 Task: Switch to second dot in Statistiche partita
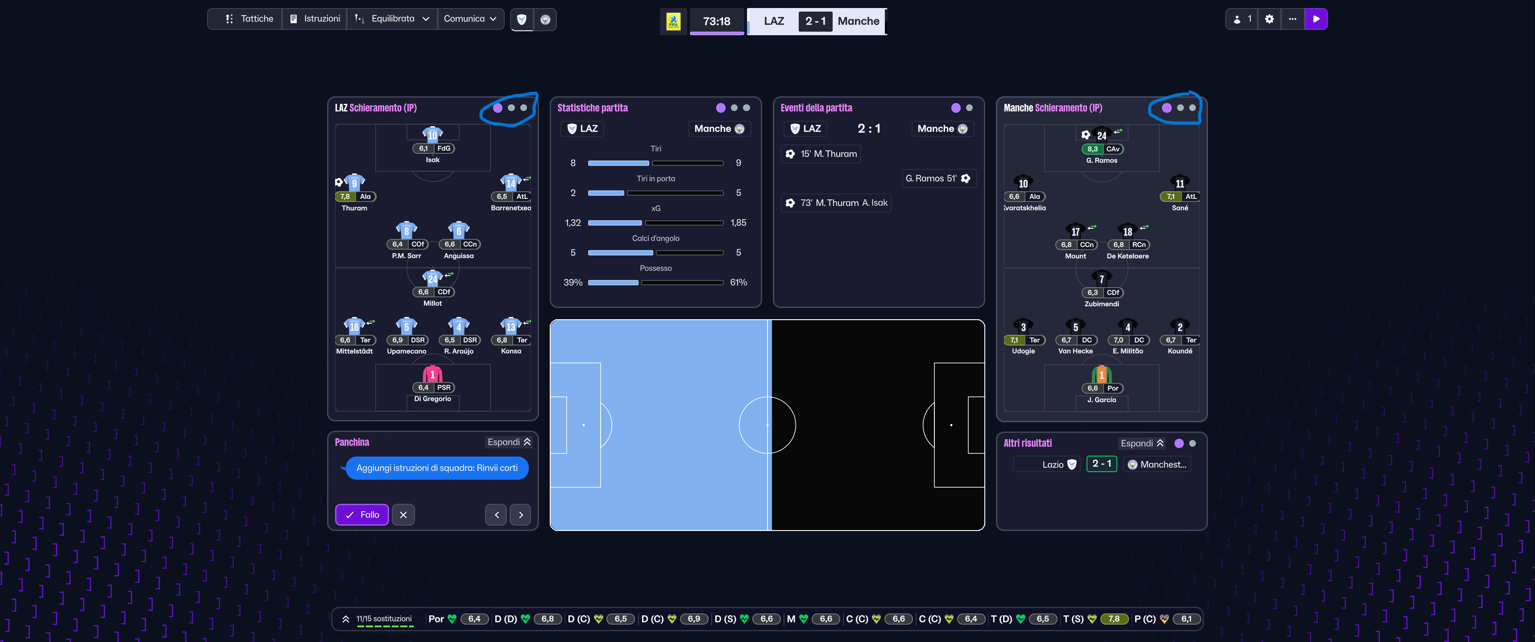click(734, 108)
